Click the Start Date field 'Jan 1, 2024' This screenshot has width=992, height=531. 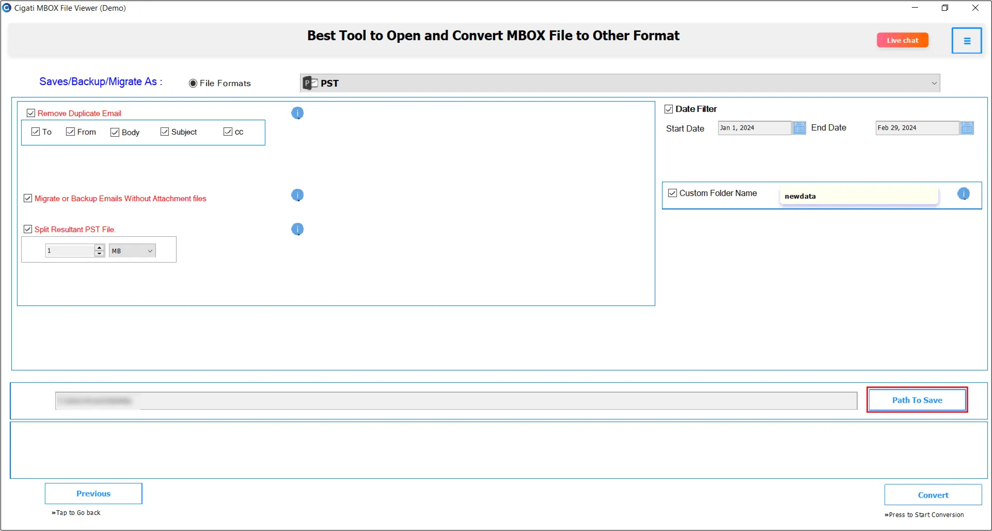coord(754,128)
